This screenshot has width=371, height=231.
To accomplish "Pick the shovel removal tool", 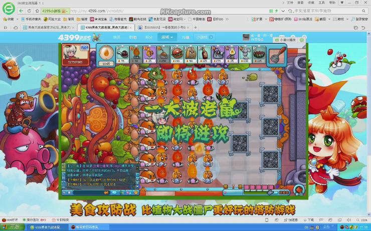I will tap(277, 55).
